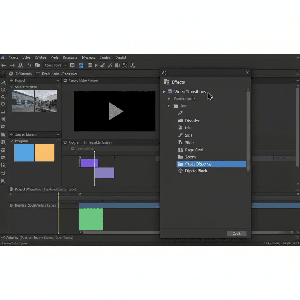Toggle the Dip to Black transition

(x=180, y=171)
